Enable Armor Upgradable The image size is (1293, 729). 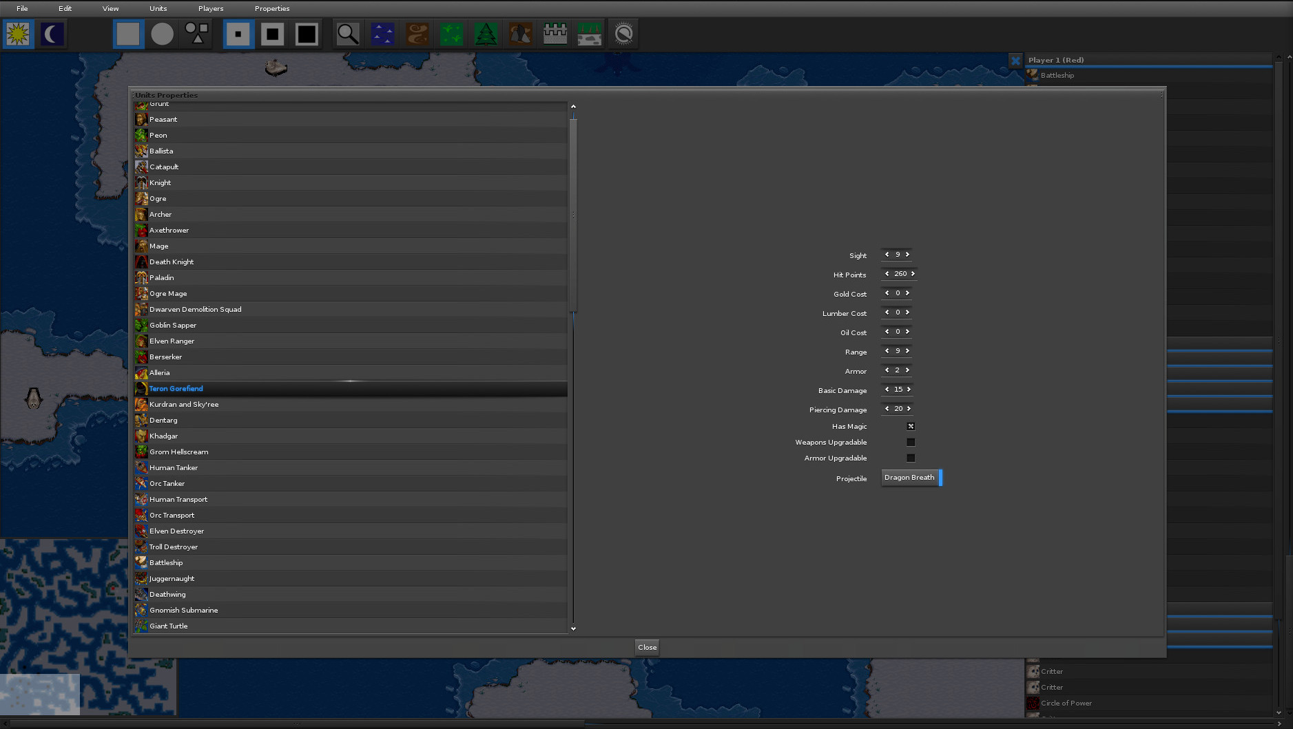click(911, 458)
